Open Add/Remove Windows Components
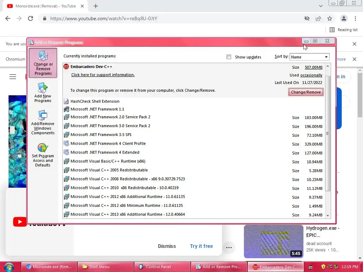Viewport: 363px width, 272px height. tap(43, 123)
